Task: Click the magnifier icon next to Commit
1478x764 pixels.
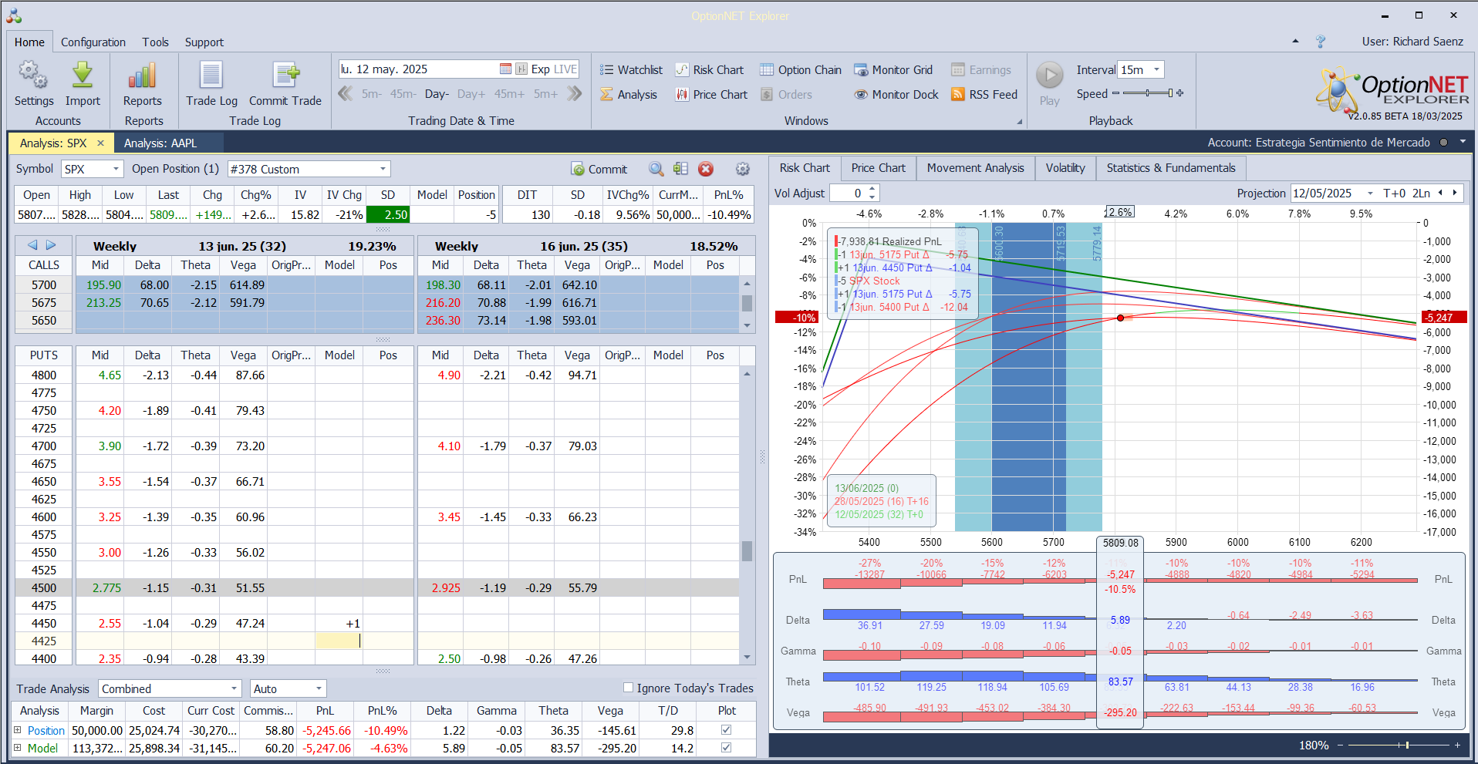Action: [656, 169]
